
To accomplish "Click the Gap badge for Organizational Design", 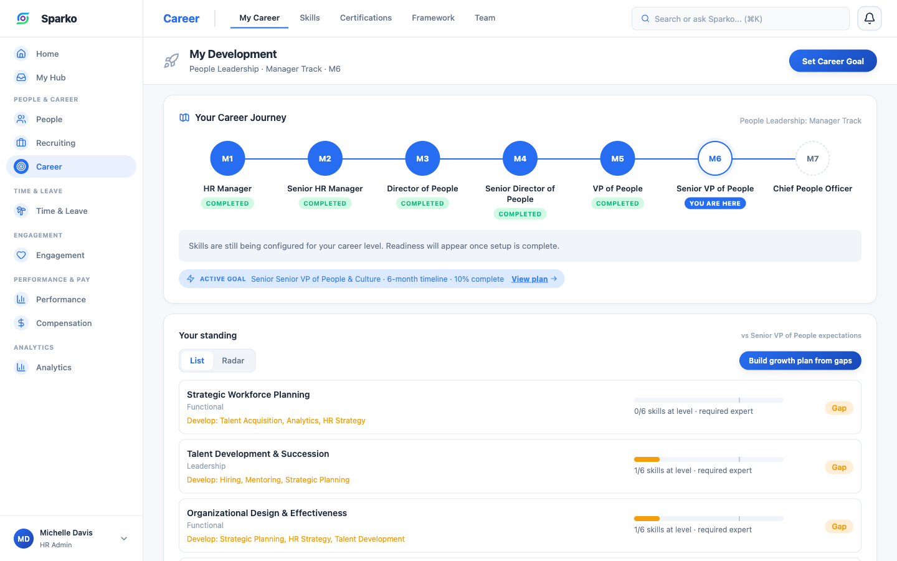I will (x=839, y=527).
